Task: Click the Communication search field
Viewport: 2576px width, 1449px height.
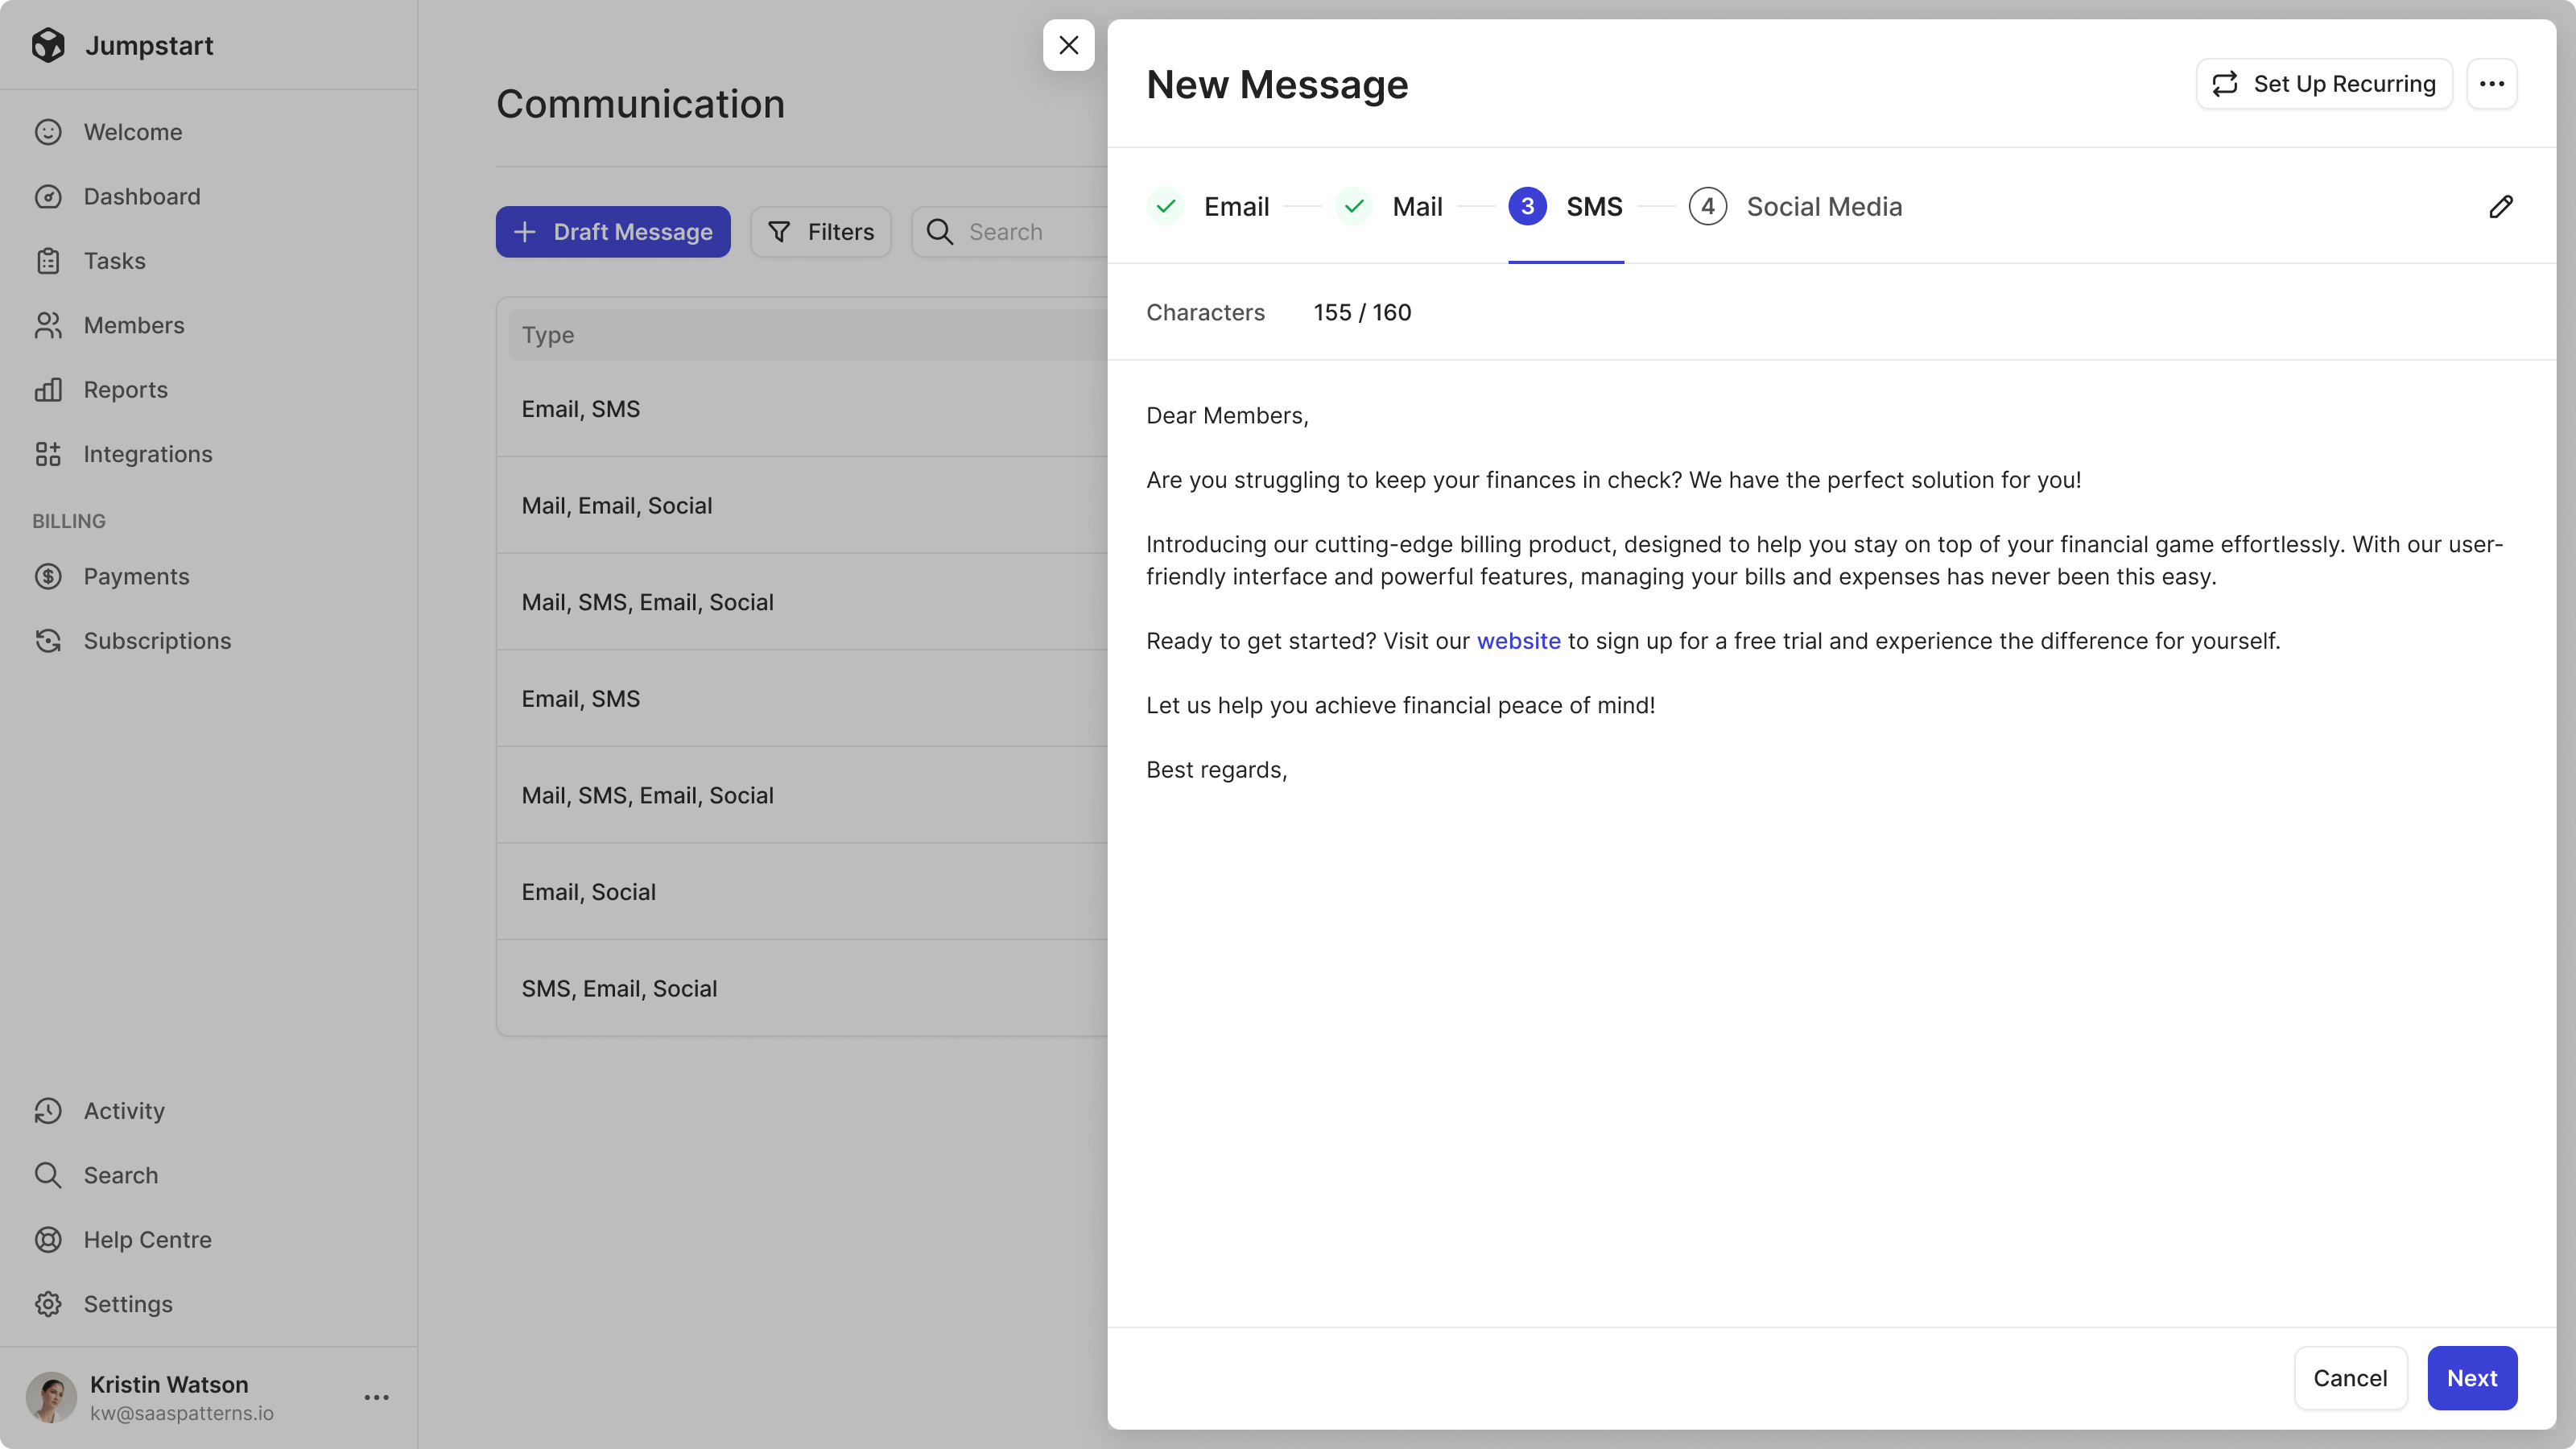Action: click(x=1010, y=232)
